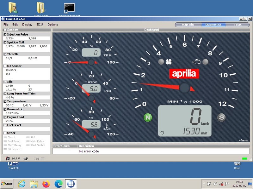Screen dimensions: 253x189
Task: Open the File menu
Action: (6, 25)
